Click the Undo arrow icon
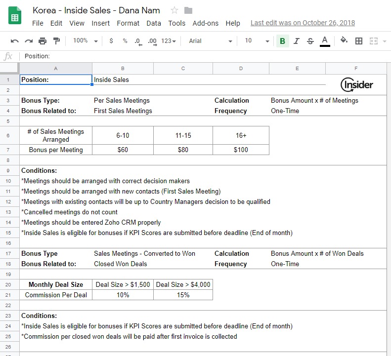 tap(15, 41)
